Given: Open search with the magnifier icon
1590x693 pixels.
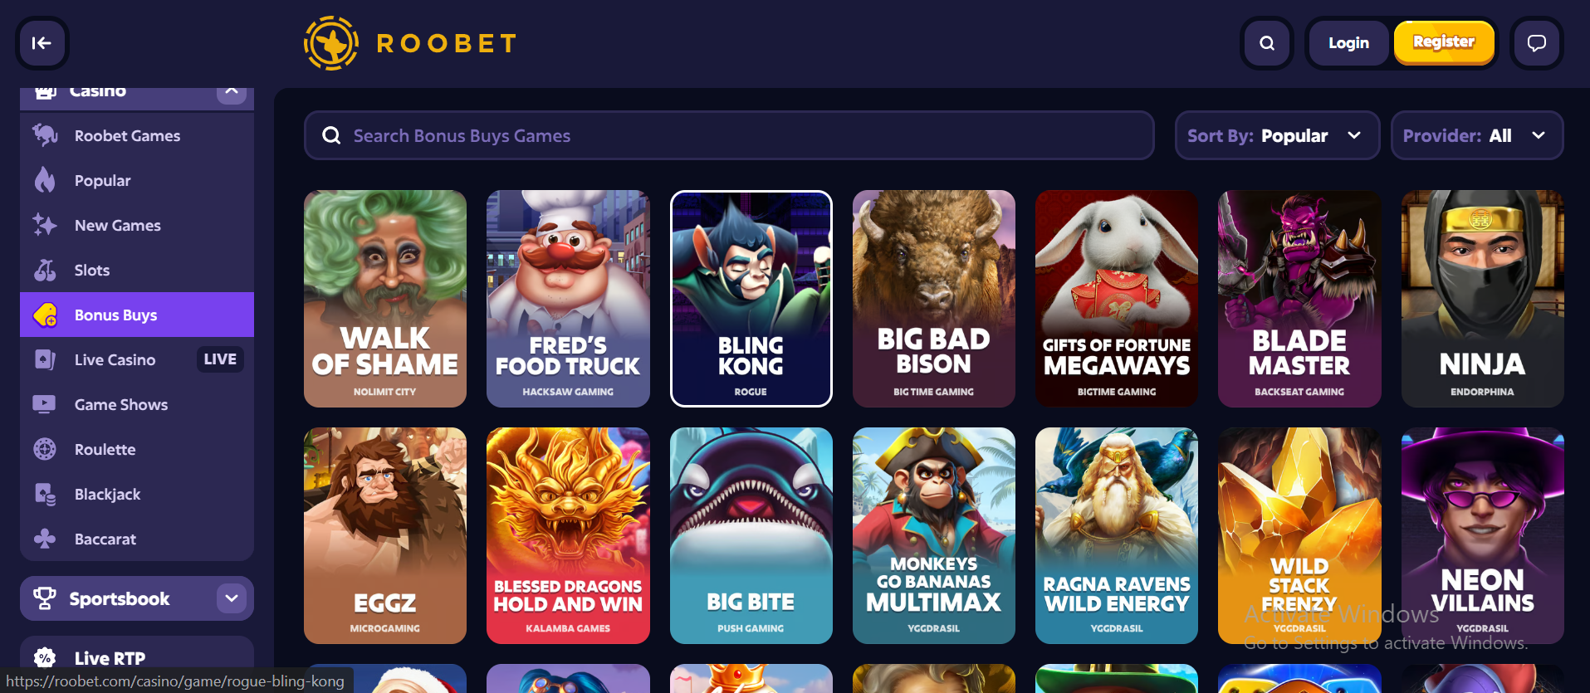Looking at the screenshot, I should 1267,43.
